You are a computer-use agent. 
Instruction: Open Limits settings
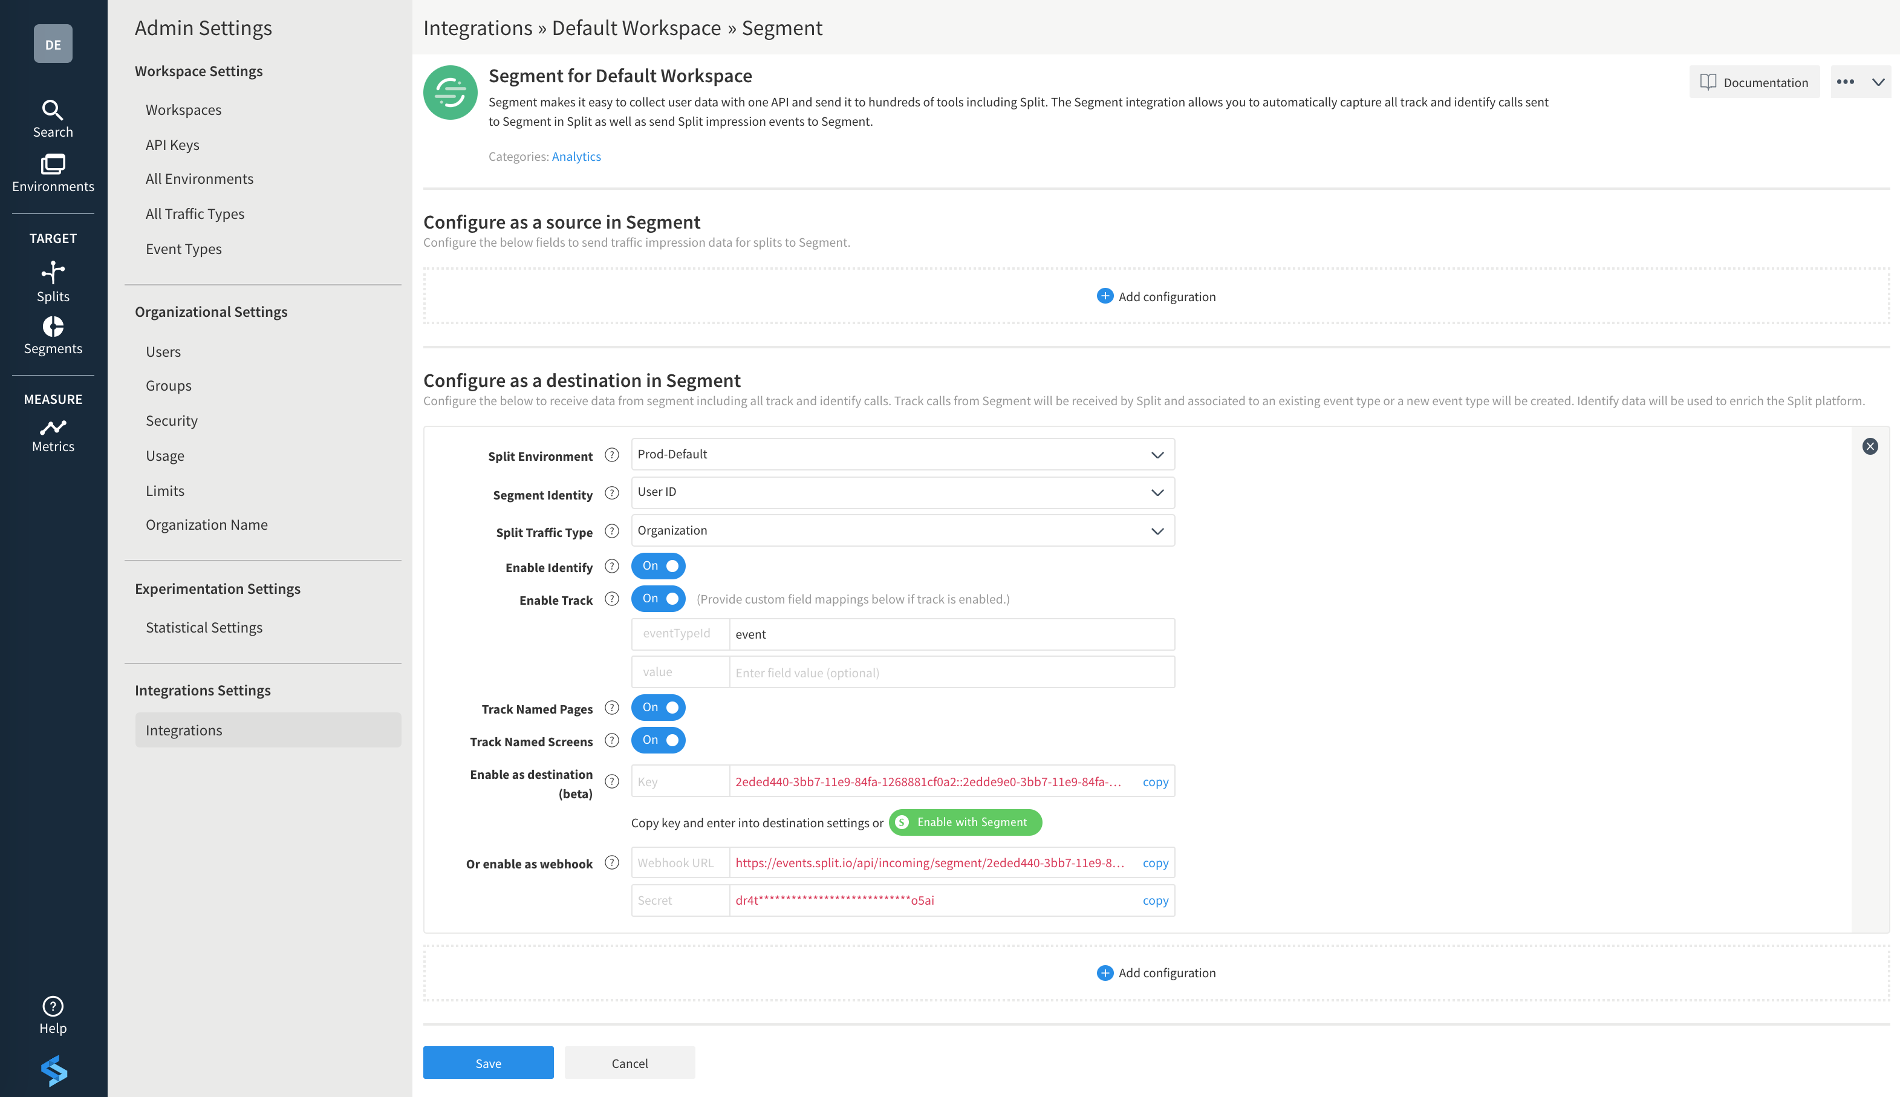pyautogui.click(x=165, y=490)
